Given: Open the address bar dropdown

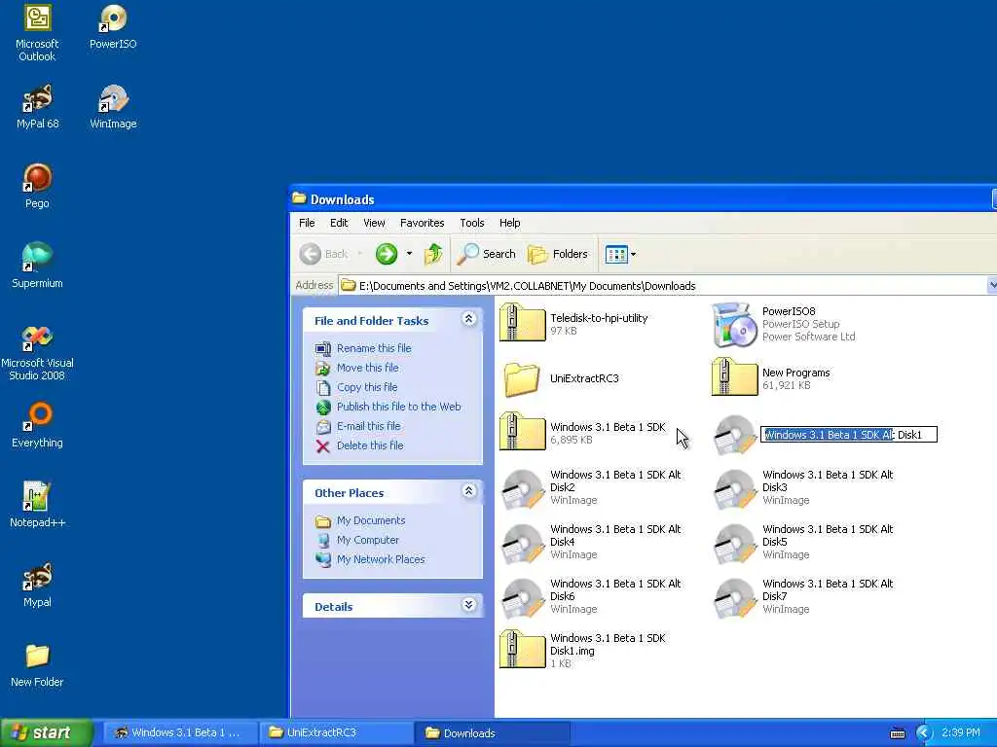Looking at the screenshot, I should pos(992,285).
